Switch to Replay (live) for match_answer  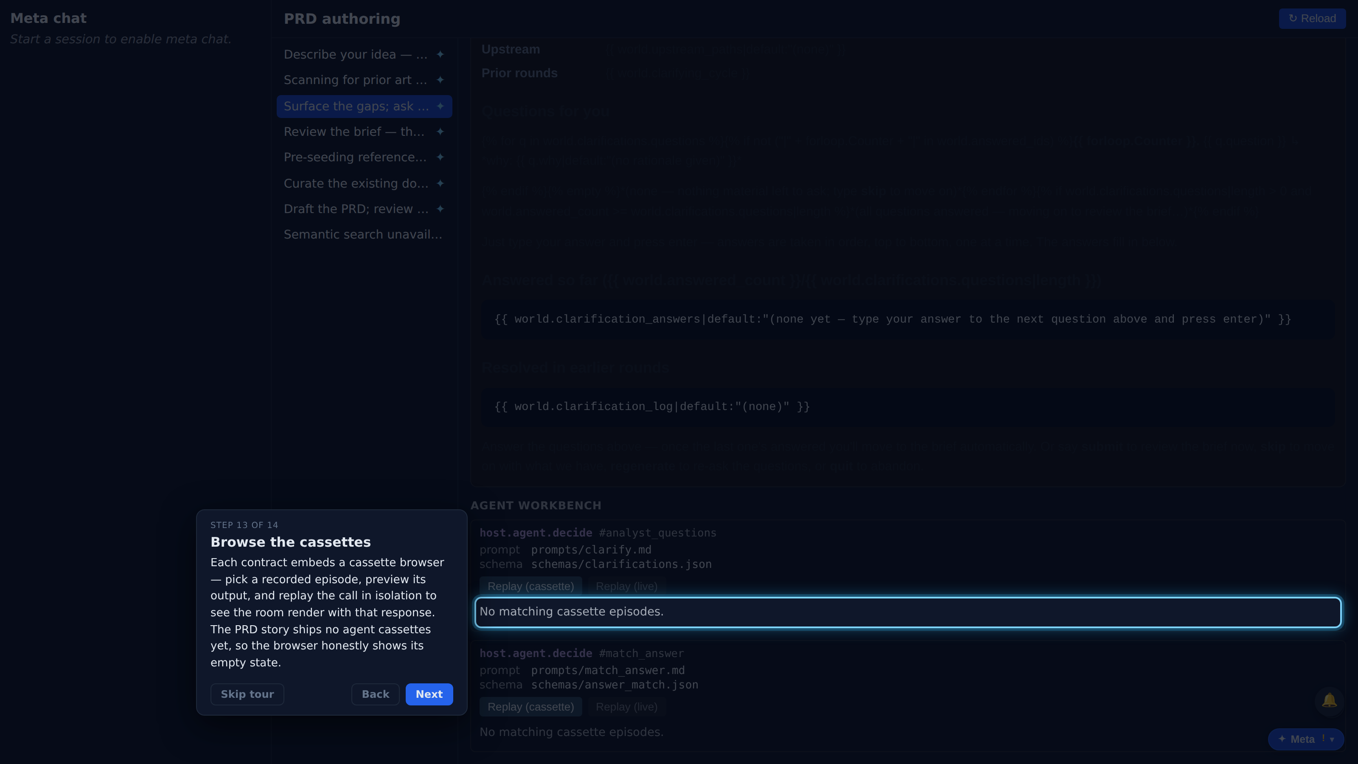tap(626, 707)
